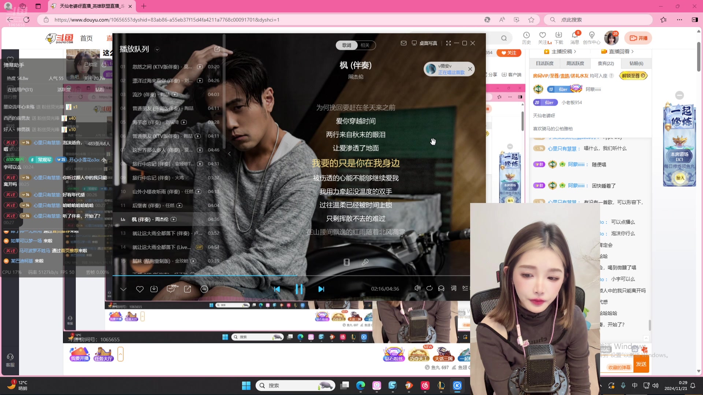
Task: Open play queue in external window icon
Action: click(x=217, y=49)
